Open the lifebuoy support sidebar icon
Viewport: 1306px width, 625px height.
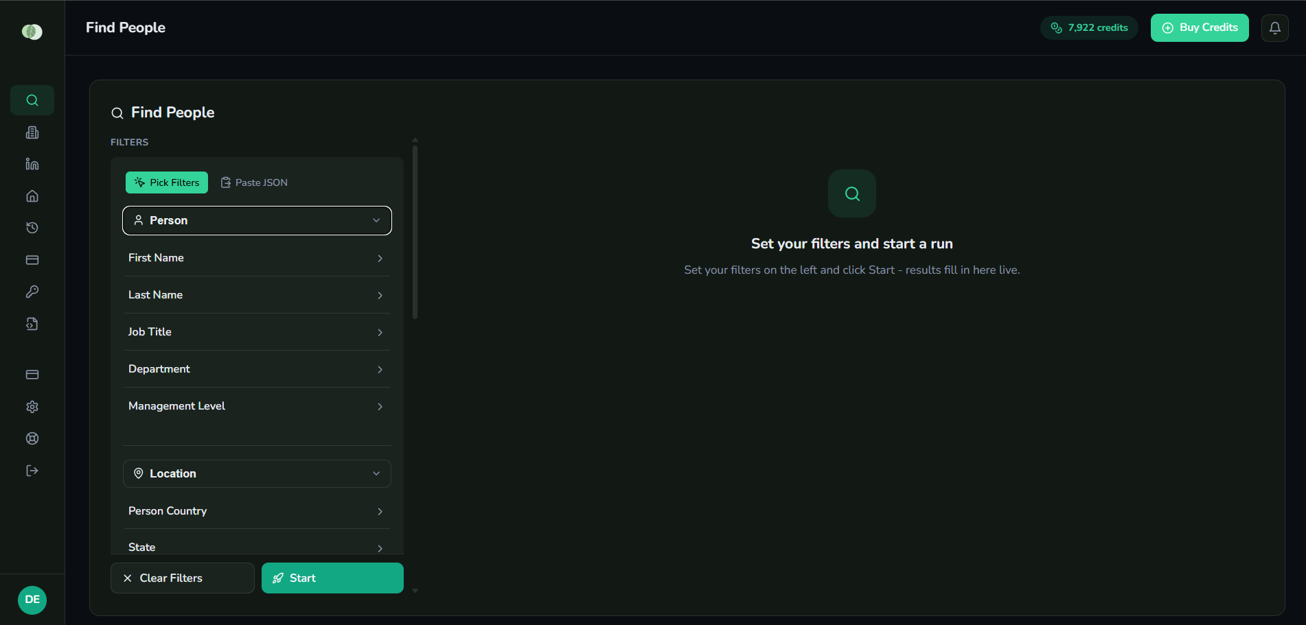point(32,438)
